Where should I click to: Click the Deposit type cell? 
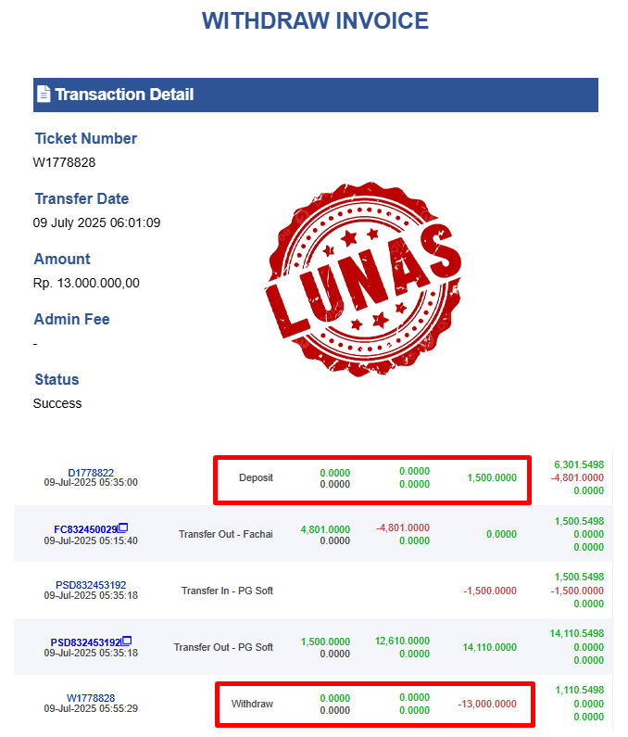[x=256, y=477]
